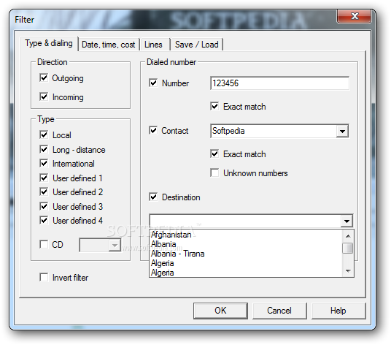Toggle the Destination checkbox

tap(153, 197)
